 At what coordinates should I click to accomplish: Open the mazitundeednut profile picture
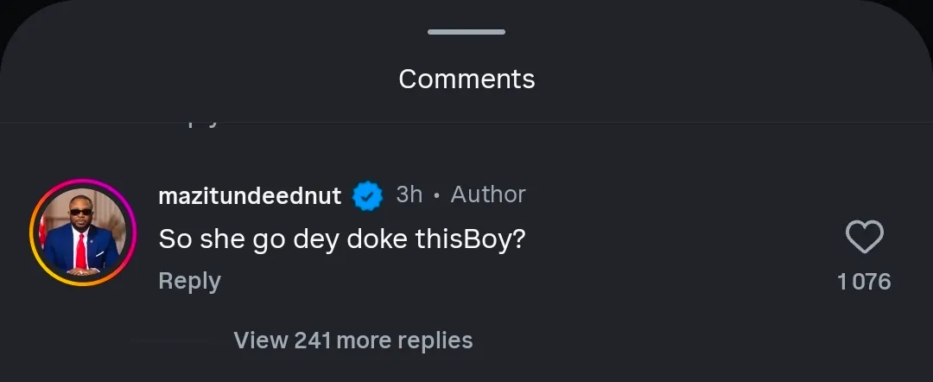[79, 232]
